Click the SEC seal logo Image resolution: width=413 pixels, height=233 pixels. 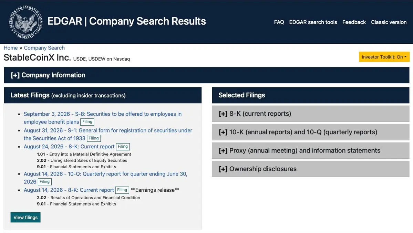[x=25, y=22]
